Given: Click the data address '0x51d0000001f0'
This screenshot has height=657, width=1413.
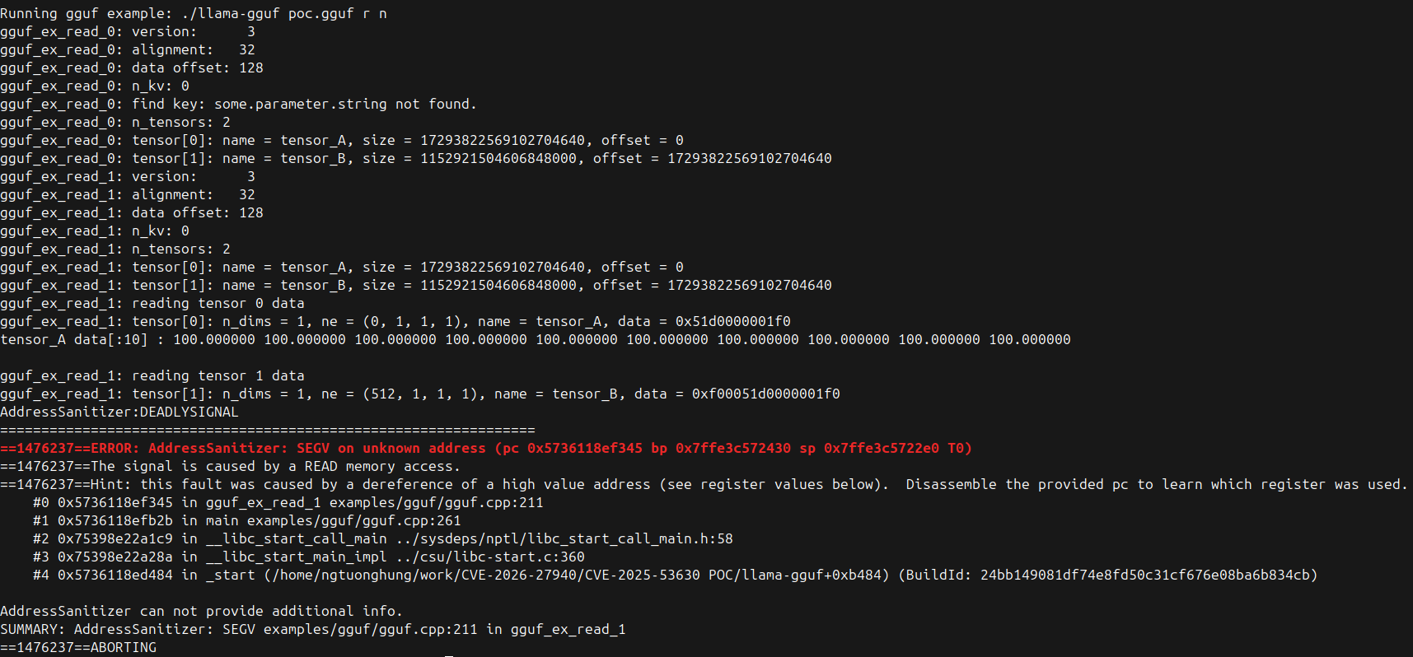Looking at the screenshot, I should 732,322.
